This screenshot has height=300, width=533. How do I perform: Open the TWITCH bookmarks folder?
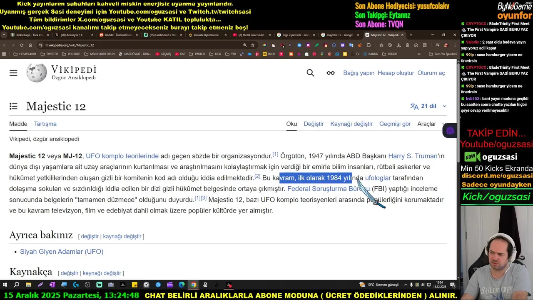[197, 54]
